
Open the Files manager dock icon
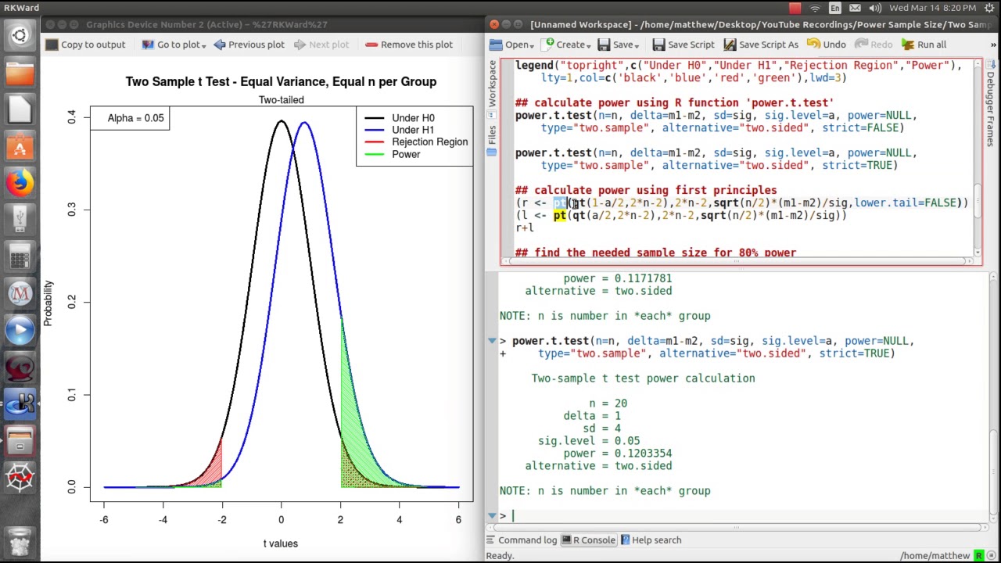pos(20,74)
